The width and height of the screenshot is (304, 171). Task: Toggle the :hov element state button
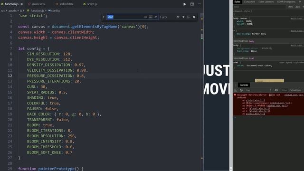(290, 7)
